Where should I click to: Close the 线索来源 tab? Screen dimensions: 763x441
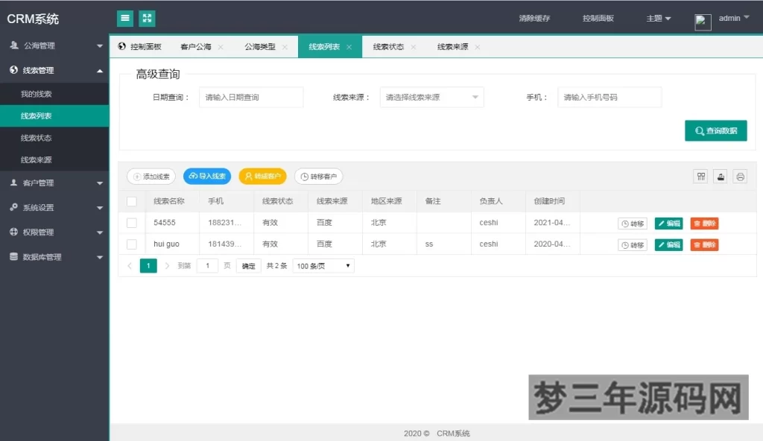click(478, 47)
